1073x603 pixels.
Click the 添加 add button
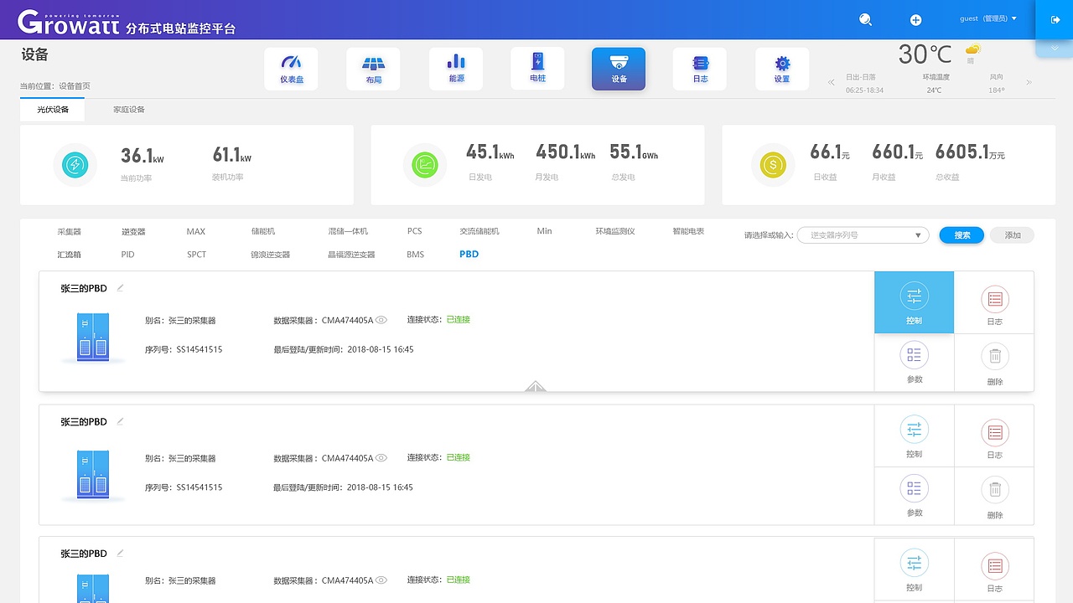click(x=1012, y=235)
